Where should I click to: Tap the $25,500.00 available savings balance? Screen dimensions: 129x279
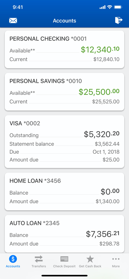[x=99, y=92]
